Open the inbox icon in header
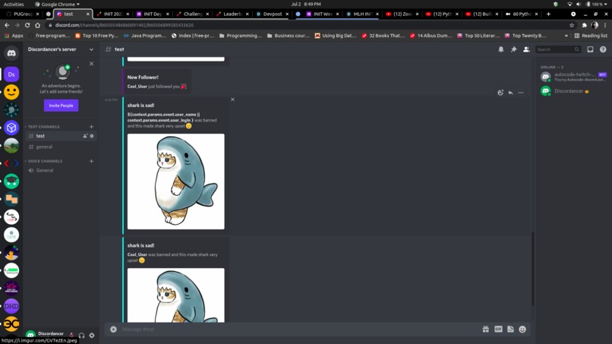This screenshot has width=612, height=344. (x=590, y=49)
